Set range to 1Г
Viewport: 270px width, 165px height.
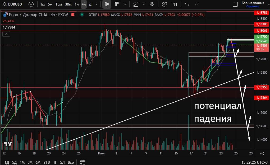tap(55, 162)
